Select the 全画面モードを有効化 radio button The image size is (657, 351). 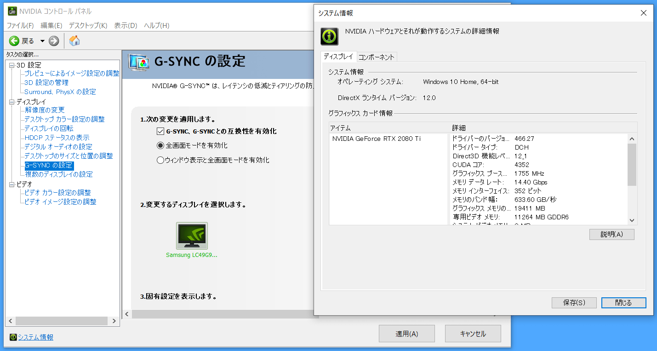click(160, 145)
